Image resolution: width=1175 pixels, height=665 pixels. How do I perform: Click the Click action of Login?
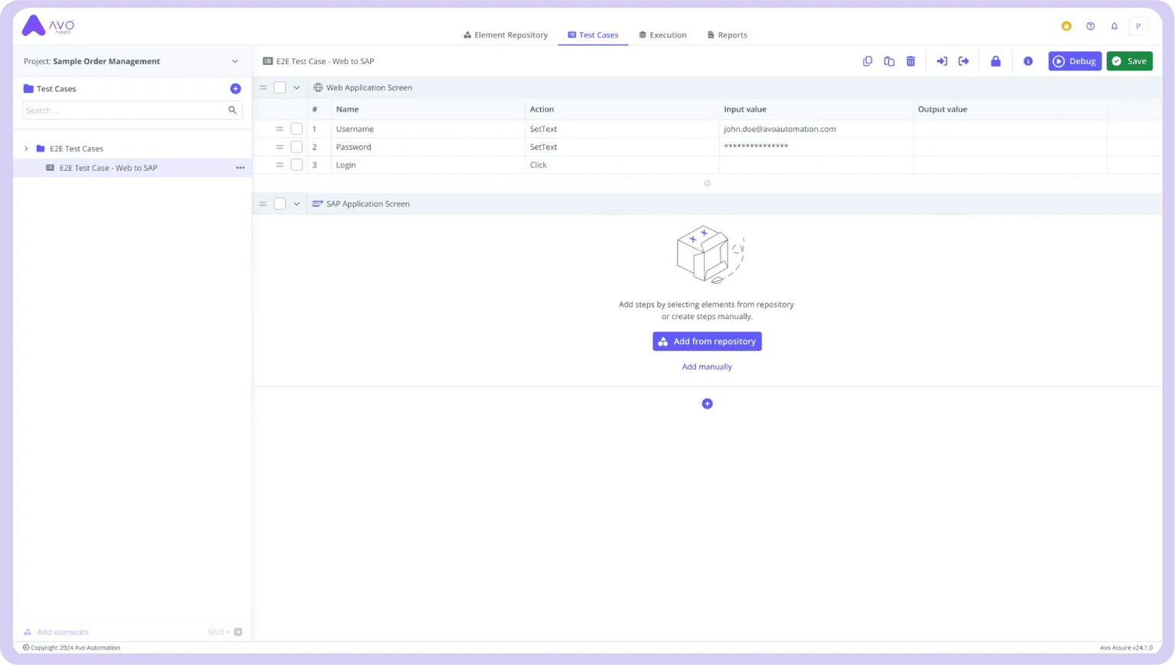538,165
